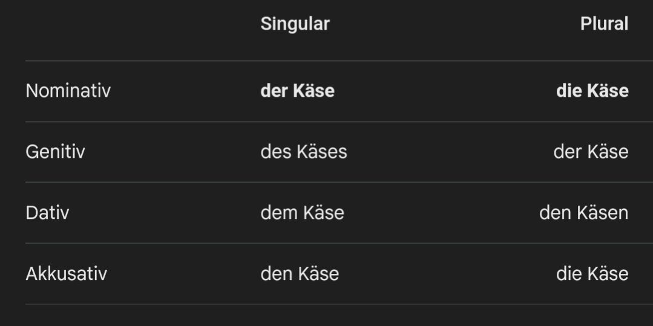Click bold "die Käse" nominative plural cell
Viewport: 653px width, 326px height.
tap(592, 91)
